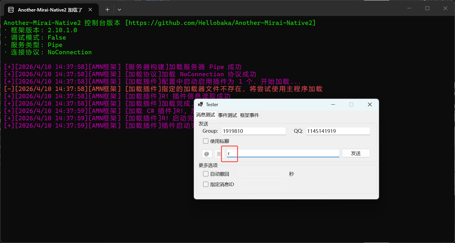This screenshot has height=243, width=455.
Task: Open a new terminal tab with plus icon
Action: pos(107,10)
